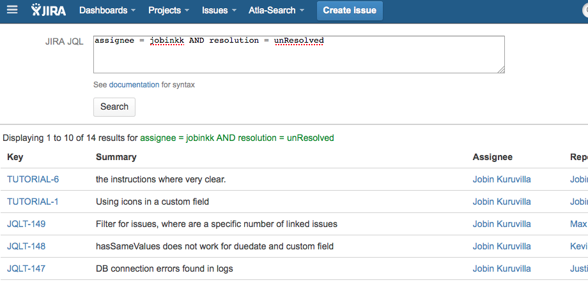The width and height of the screenshot is (588, 287).
Task: Click the green query text in results line
Action: point(237,138)
